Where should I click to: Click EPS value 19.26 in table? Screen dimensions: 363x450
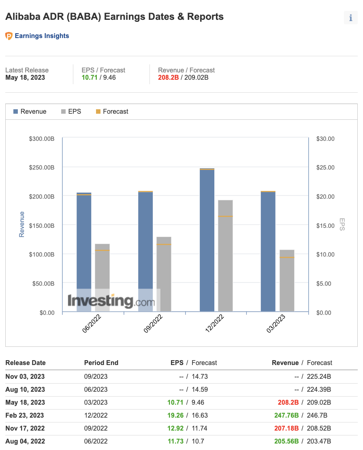175,415
